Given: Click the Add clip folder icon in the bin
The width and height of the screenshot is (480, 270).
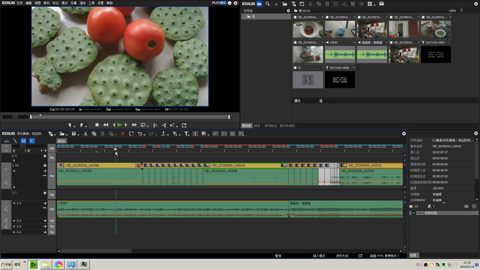Looking at the screenshot, I should click(x=284, y=4).
